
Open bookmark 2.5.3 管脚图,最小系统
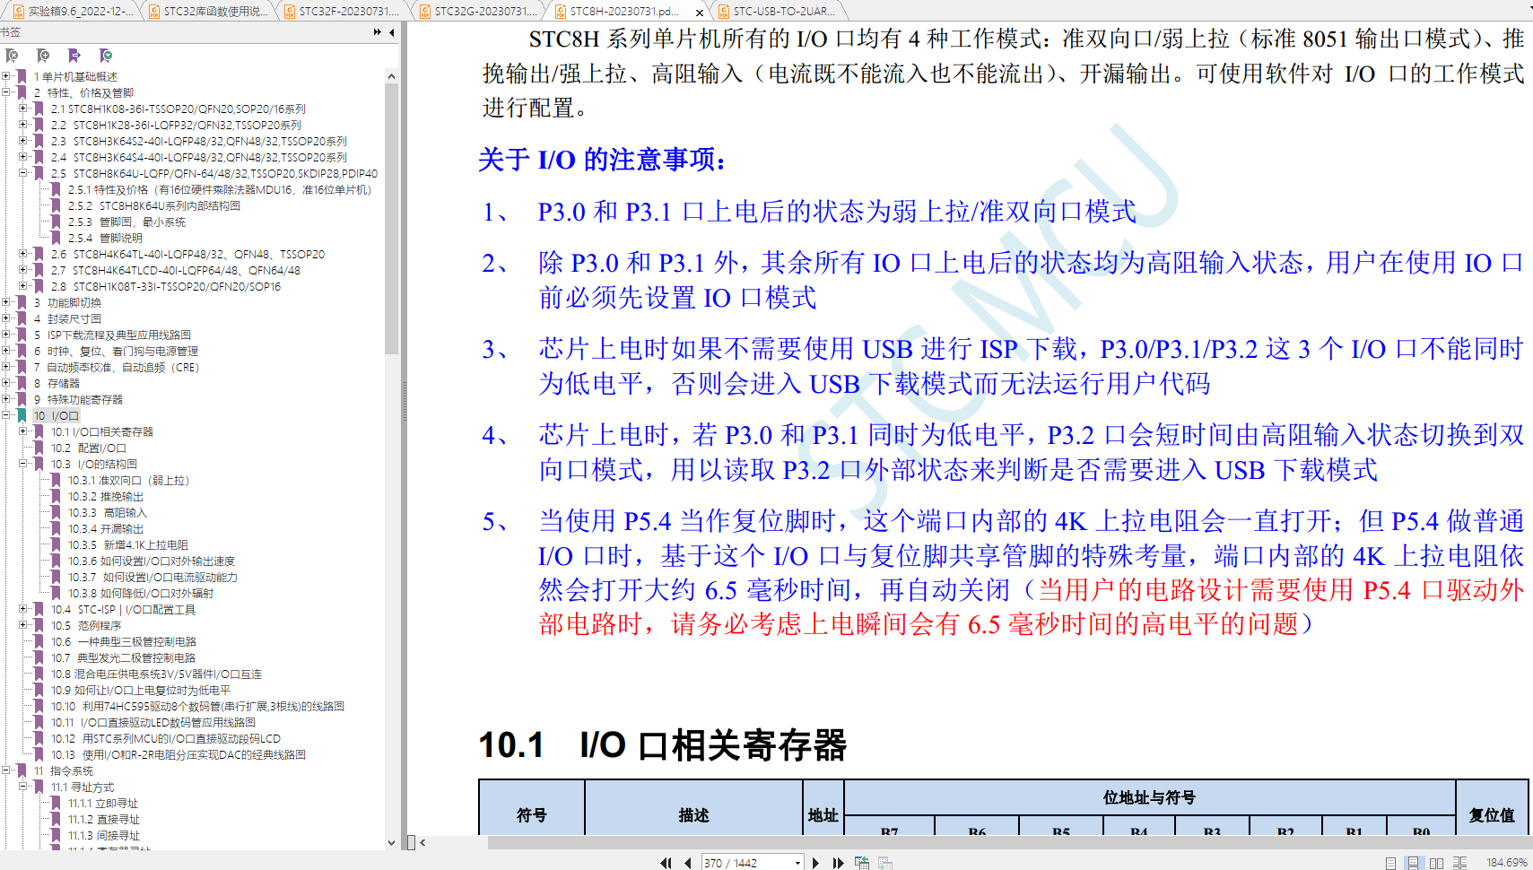126,222
